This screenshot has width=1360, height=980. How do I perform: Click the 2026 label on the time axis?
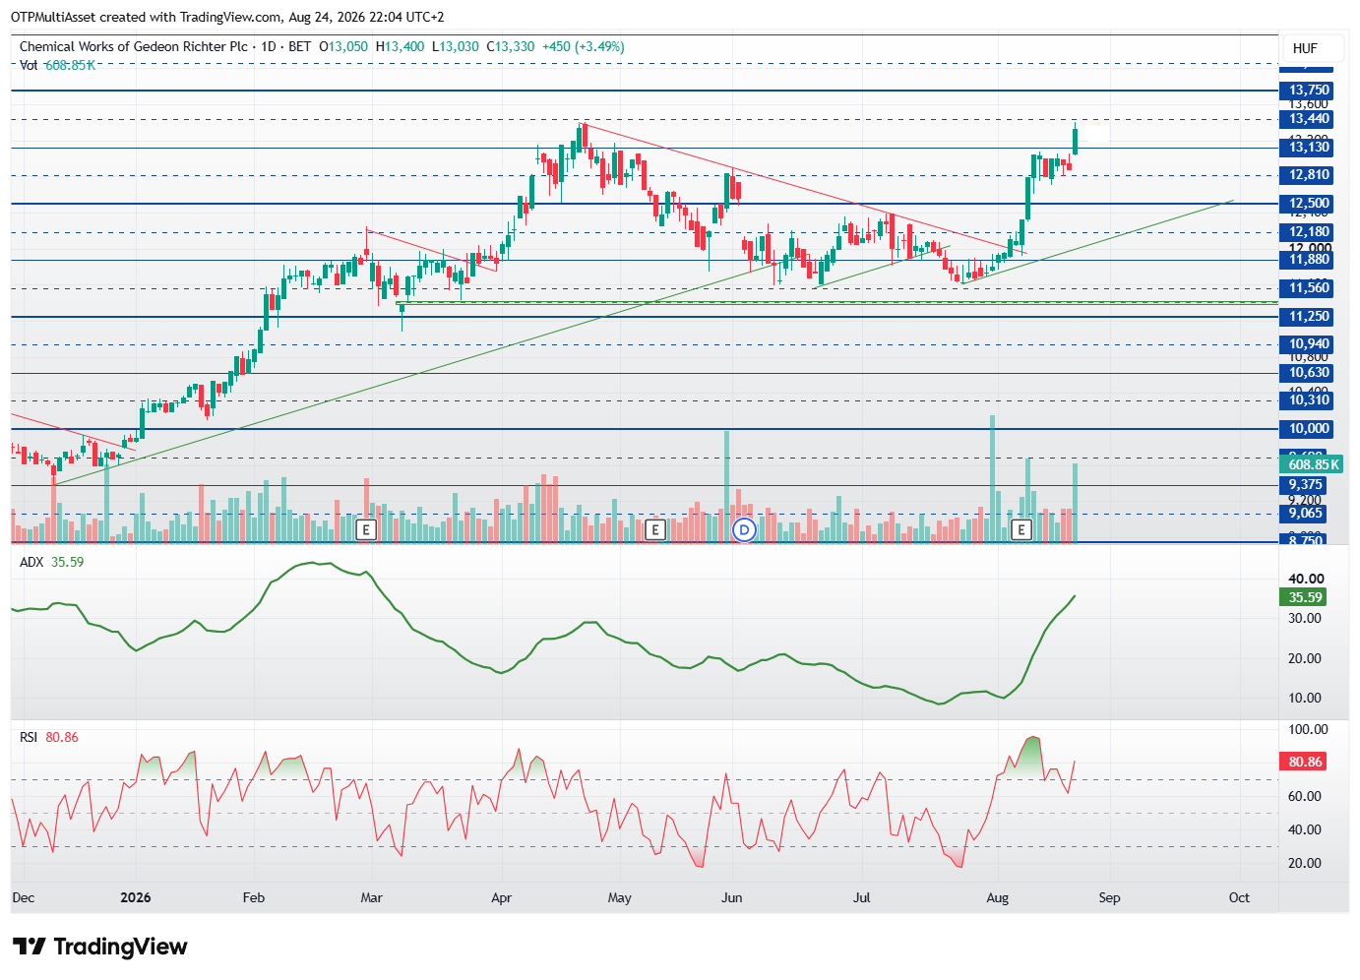(136, 897)
